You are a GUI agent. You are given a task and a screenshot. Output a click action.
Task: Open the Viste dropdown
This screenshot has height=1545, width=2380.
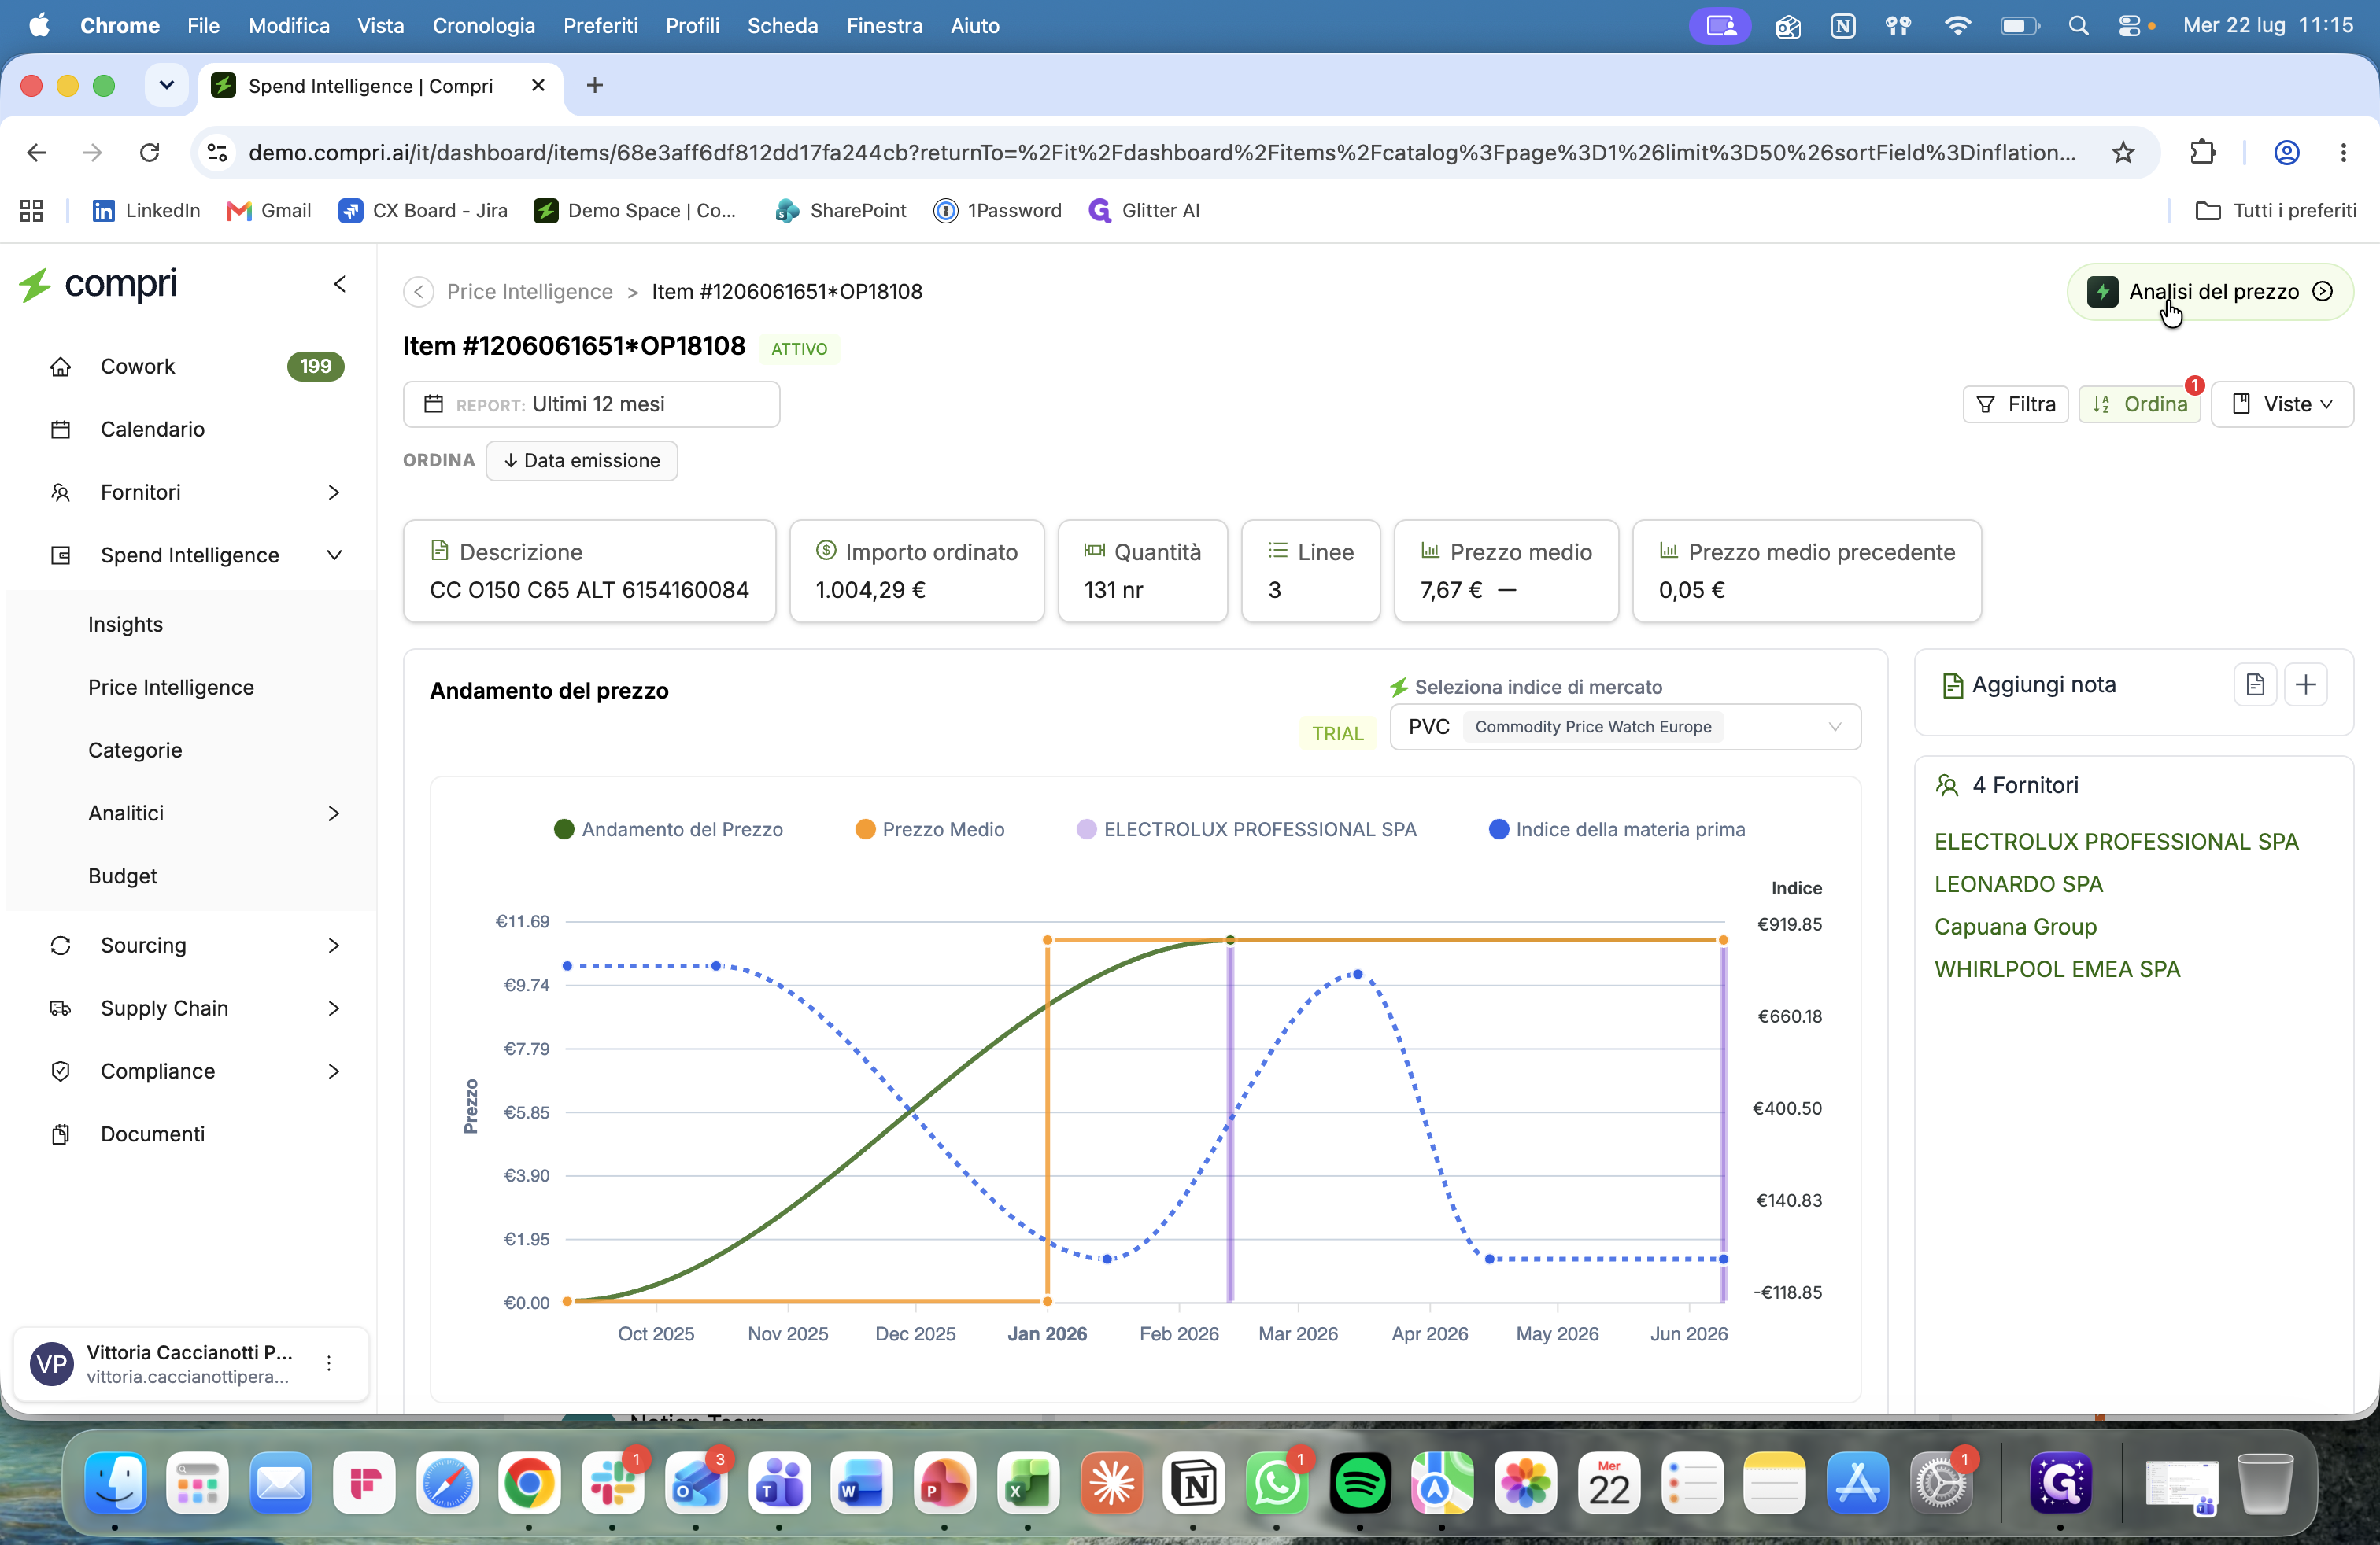(2282, 404)
